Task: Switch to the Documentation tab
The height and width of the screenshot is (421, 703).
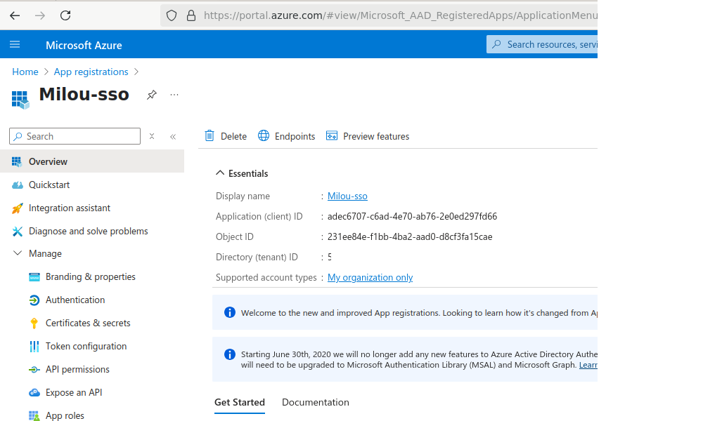Action: click(x=315, y=402)
